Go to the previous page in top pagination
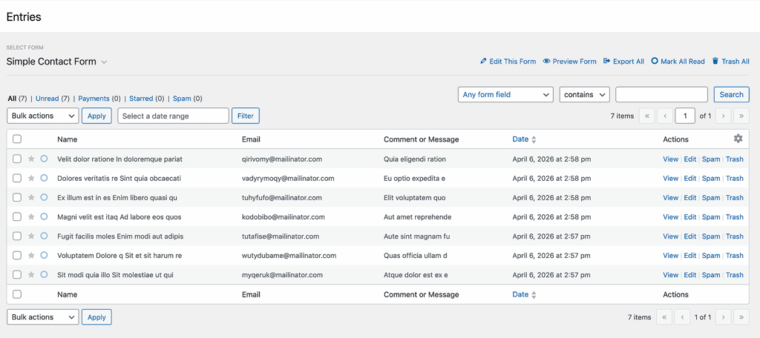This screenshot has width=760, height=338. [x=665, y=116]
